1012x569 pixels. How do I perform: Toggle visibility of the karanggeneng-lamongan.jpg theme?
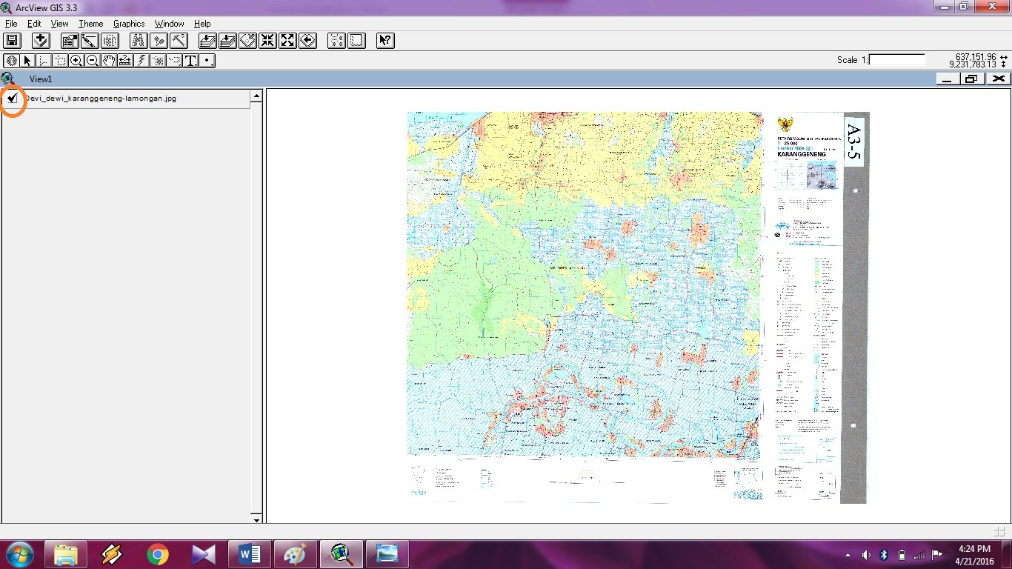tap(13, 98)
